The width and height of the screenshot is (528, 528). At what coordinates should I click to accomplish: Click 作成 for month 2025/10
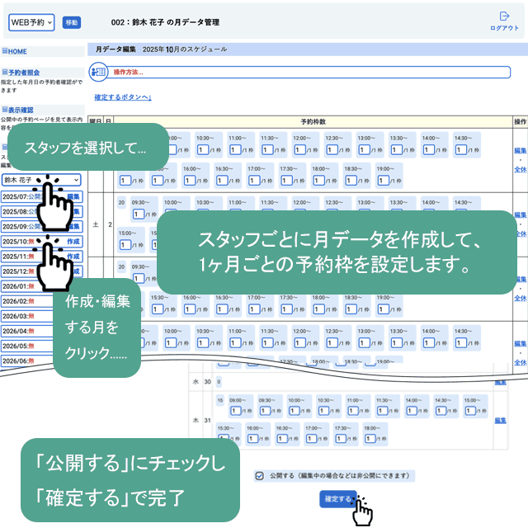click(73, 242)
